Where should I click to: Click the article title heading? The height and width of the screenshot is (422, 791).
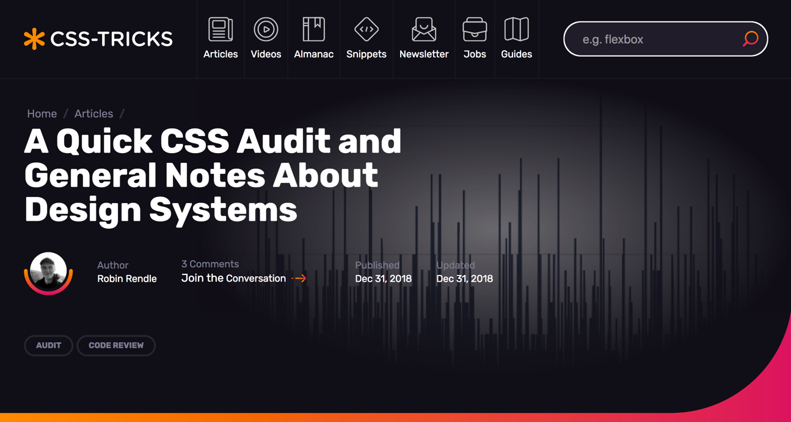(213, 176)
